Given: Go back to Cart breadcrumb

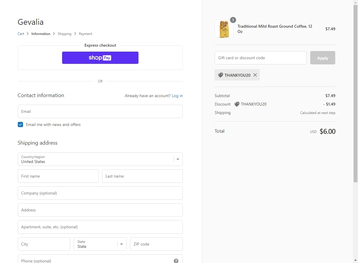Looking at the screenshot, I should click(21, 34).
